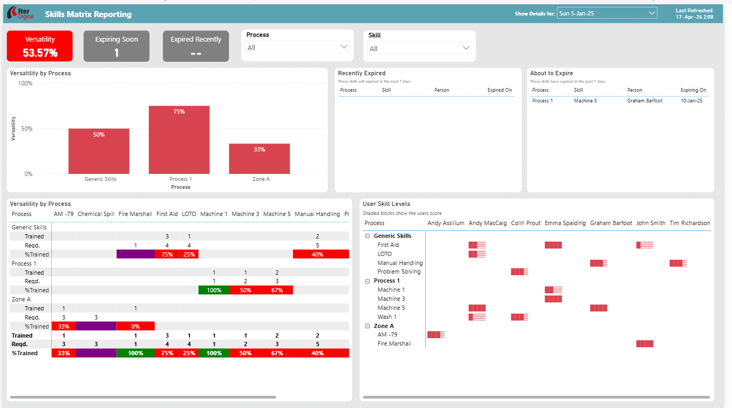Collapse the Generic Skills group
732x408 pixels.
[367, 236]
